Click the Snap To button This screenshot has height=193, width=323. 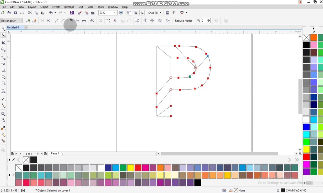153,13
